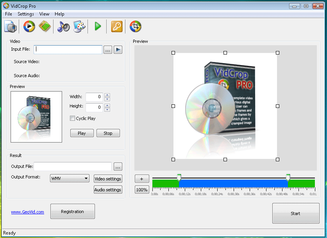Viewport: 327px width, 238px height.
Task: Open the Settings menu
Action: point(26,14)
